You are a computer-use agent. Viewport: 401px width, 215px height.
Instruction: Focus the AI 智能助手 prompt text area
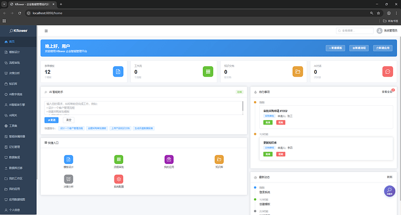pos(144,108)
